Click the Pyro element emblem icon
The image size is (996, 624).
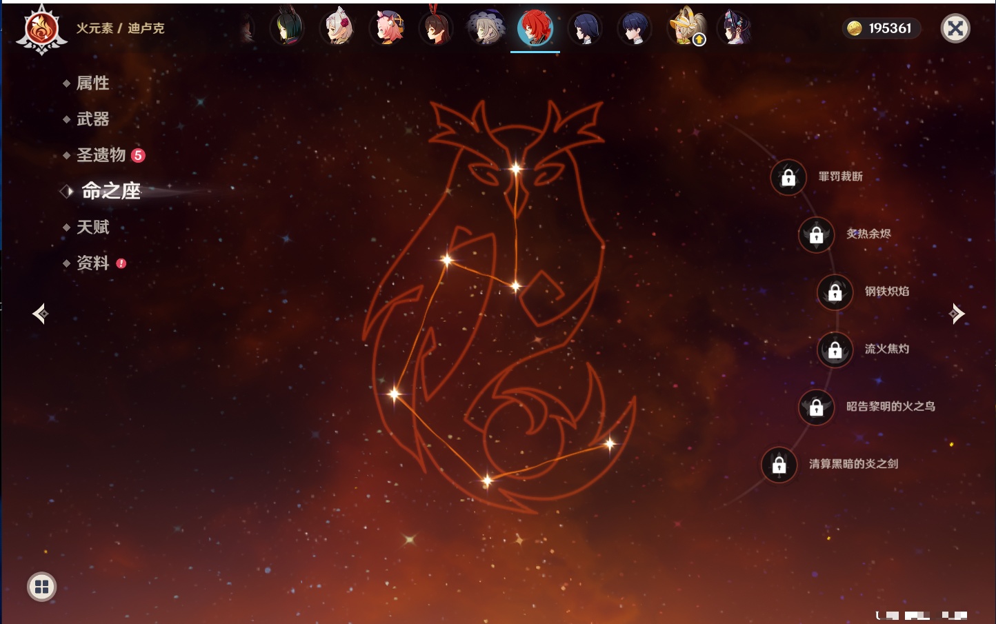click(x=41, y=29)
